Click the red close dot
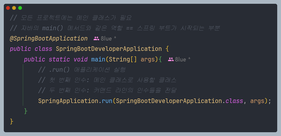 (x=8, y=8)
